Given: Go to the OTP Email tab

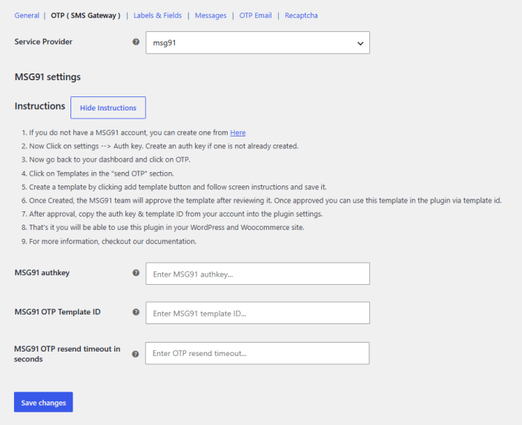Looking at the screenshot, I should (255, 16).
